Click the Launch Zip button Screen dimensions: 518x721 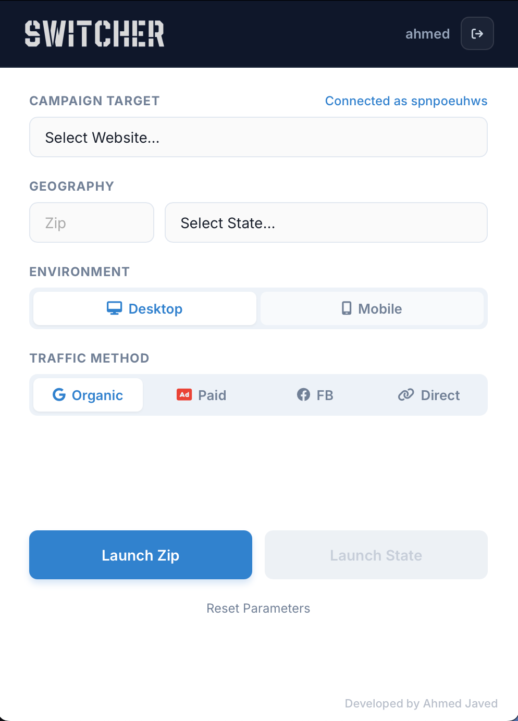tap(140, 555)
